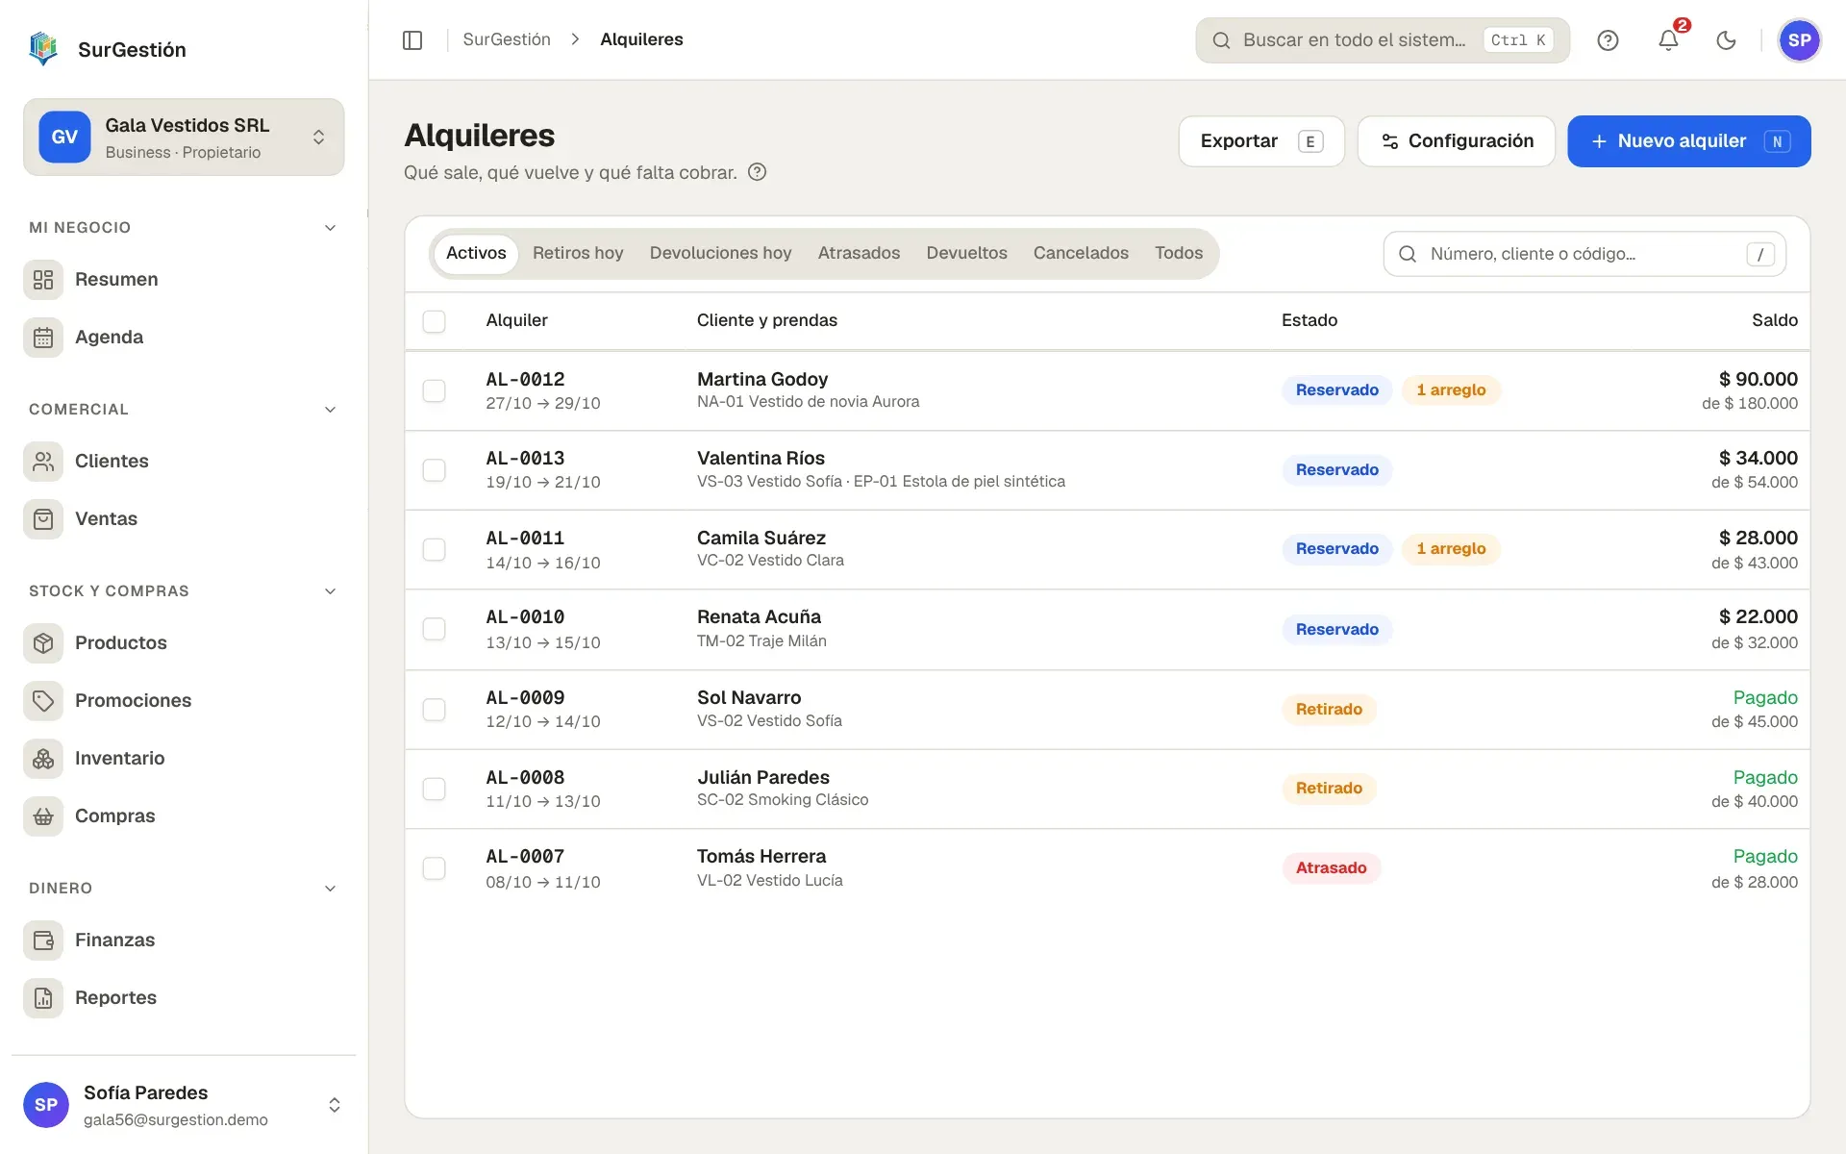Open the help circle icon in top bar
1846x1154 pixels.
click(1608, 39)
